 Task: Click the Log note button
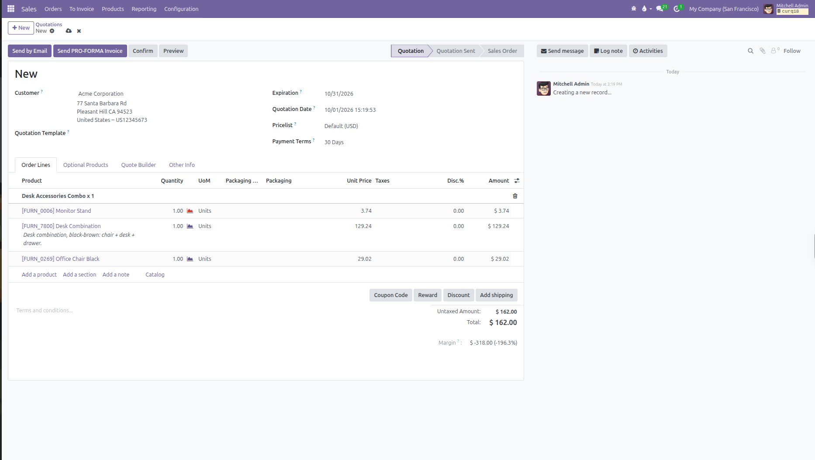pyautogui.click(x=608, y=51)
